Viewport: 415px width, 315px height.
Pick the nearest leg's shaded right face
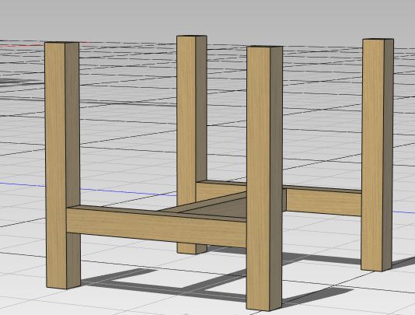(276, 177)
